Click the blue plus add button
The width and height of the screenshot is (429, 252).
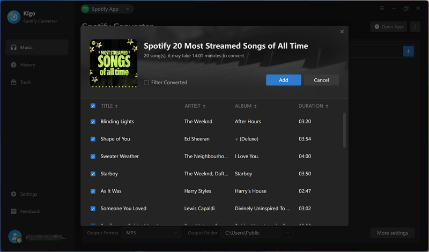point(408,51)
